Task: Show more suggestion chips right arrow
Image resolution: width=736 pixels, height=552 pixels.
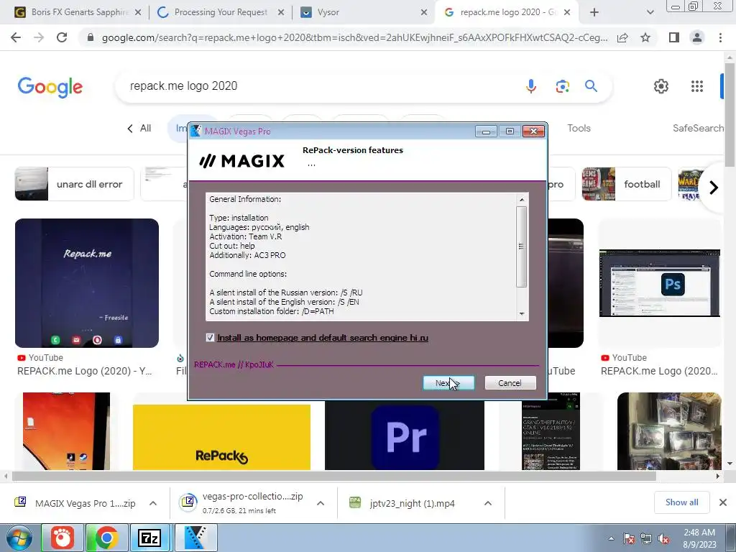Action: tap(714, 188)
